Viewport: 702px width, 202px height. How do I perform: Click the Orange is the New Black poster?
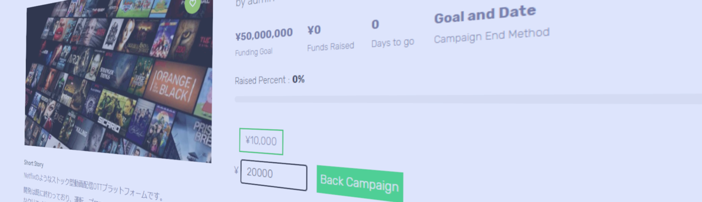173,86
